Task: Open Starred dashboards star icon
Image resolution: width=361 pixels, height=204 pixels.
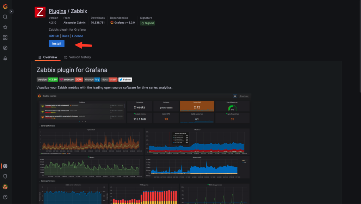Action: pyautogui.click(x=5, y=27)
